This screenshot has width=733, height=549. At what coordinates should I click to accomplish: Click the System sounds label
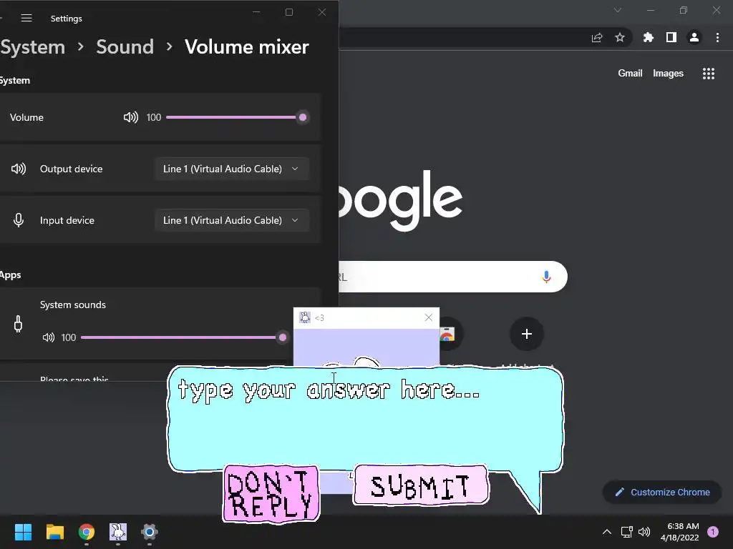73,305
